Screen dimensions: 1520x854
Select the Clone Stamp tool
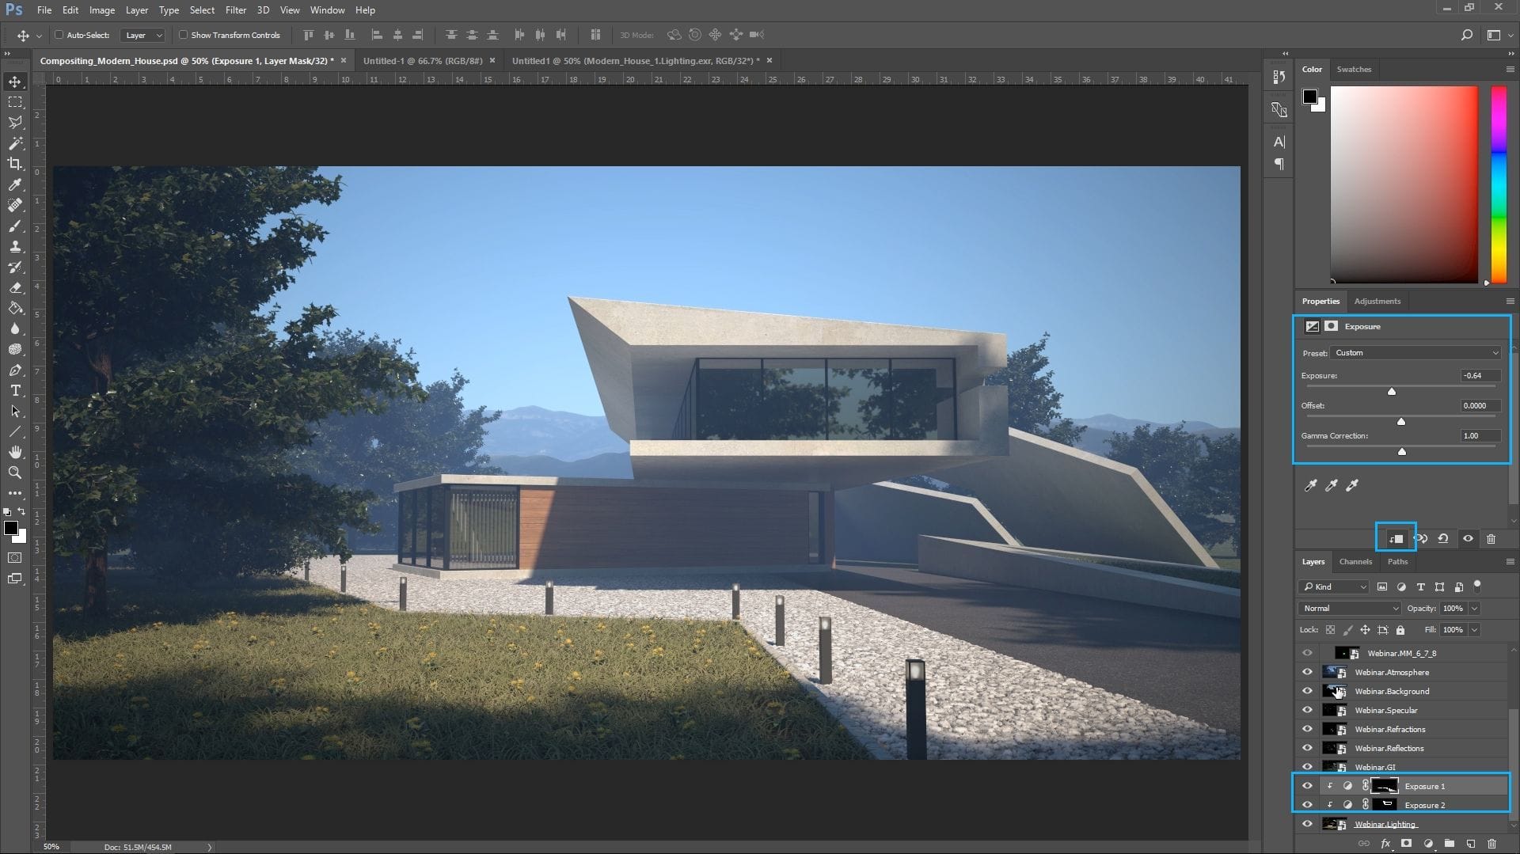(15, 246)
